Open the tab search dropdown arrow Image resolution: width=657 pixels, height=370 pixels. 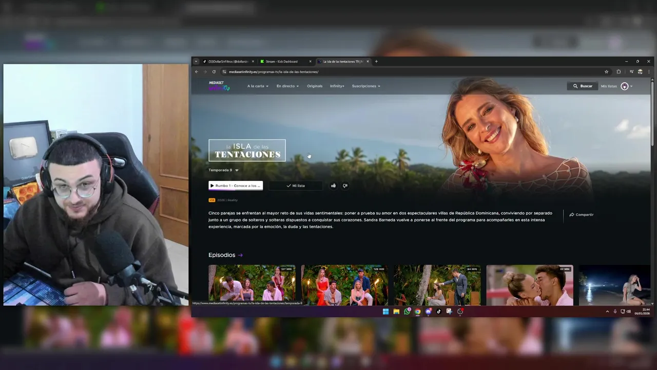(x=196, y=61)
